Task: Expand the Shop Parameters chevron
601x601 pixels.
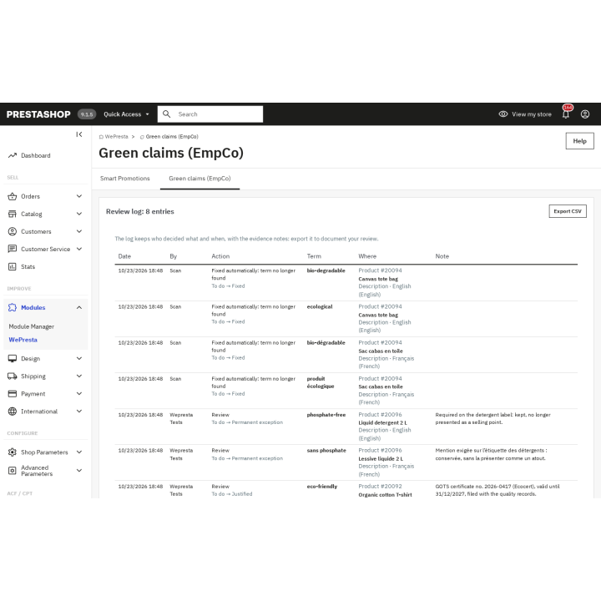Action: (79, 452)
